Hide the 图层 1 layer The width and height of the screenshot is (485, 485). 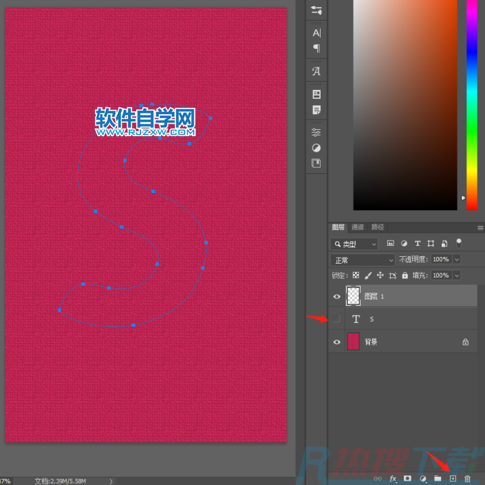click(336, 296)
